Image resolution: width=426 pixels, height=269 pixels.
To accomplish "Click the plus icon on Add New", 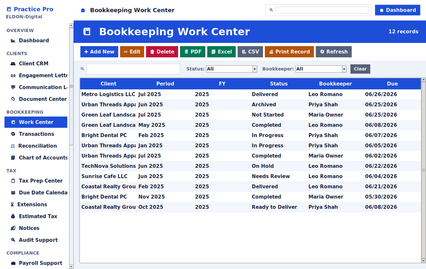I will 86,52.
